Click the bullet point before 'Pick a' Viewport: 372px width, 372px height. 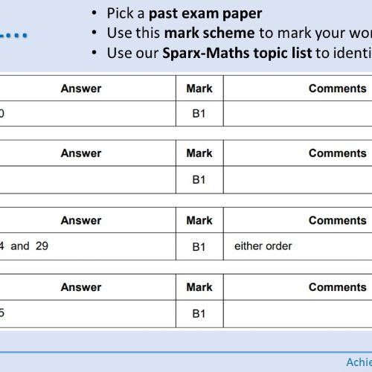click(94, 13)
